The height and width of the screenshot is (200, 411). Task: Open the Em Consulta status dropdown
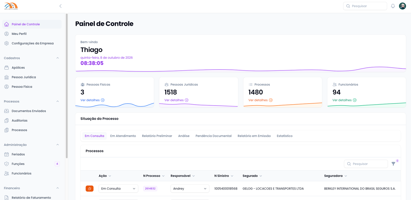[118, 189]
